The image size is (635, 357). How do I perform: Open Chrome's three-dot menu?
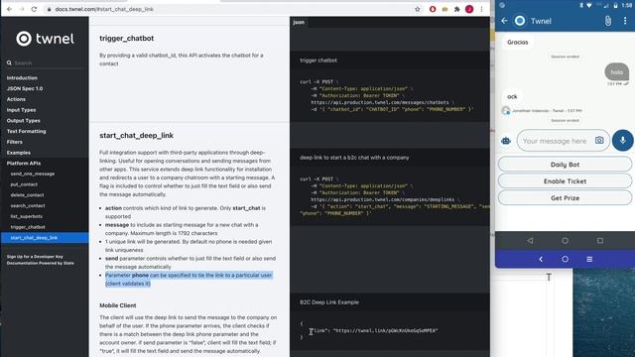pyautogui.click(x=481, y=9)
